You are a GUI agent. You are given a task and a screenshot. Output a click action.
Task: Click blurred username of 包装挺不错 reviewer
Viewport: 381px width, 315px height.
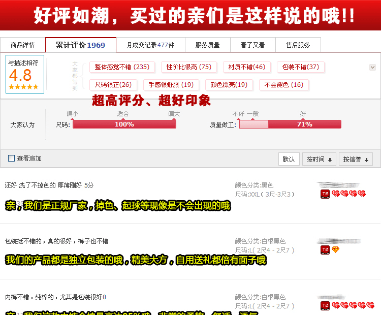(339, 241)
